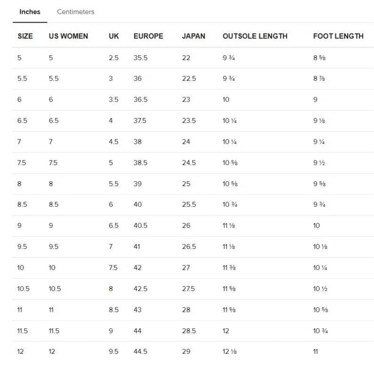Click the US WOMEN column header
Image resolution: width=374 pixels, height=374 pixels.
[x=68, y=36]
